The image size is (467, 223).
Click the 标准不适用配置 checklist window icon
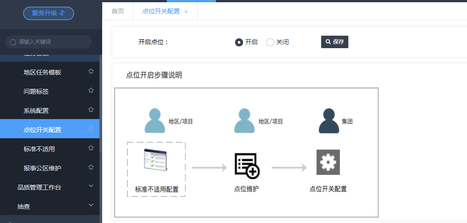click(156, 160)
